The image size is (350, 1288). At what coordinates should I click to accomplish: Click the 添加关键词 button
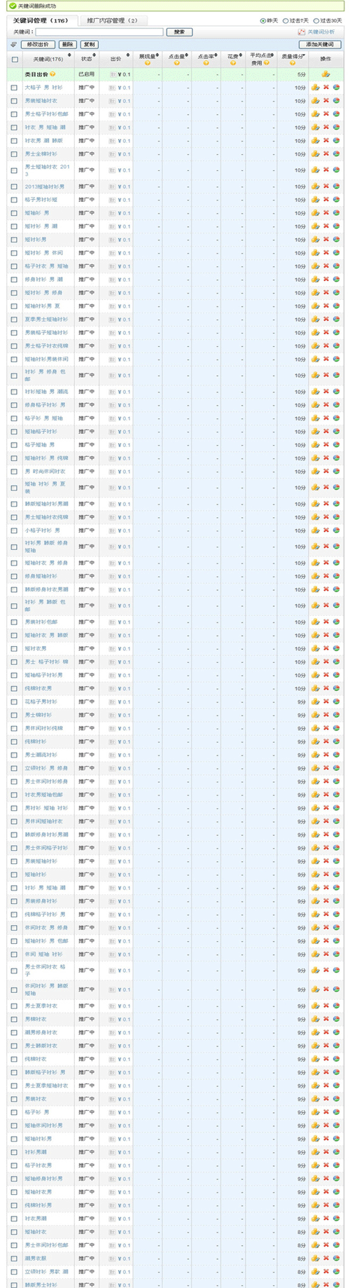click(320, 44)
